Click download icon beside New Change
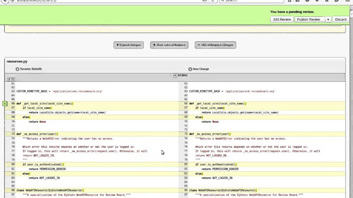 (190, 69)
